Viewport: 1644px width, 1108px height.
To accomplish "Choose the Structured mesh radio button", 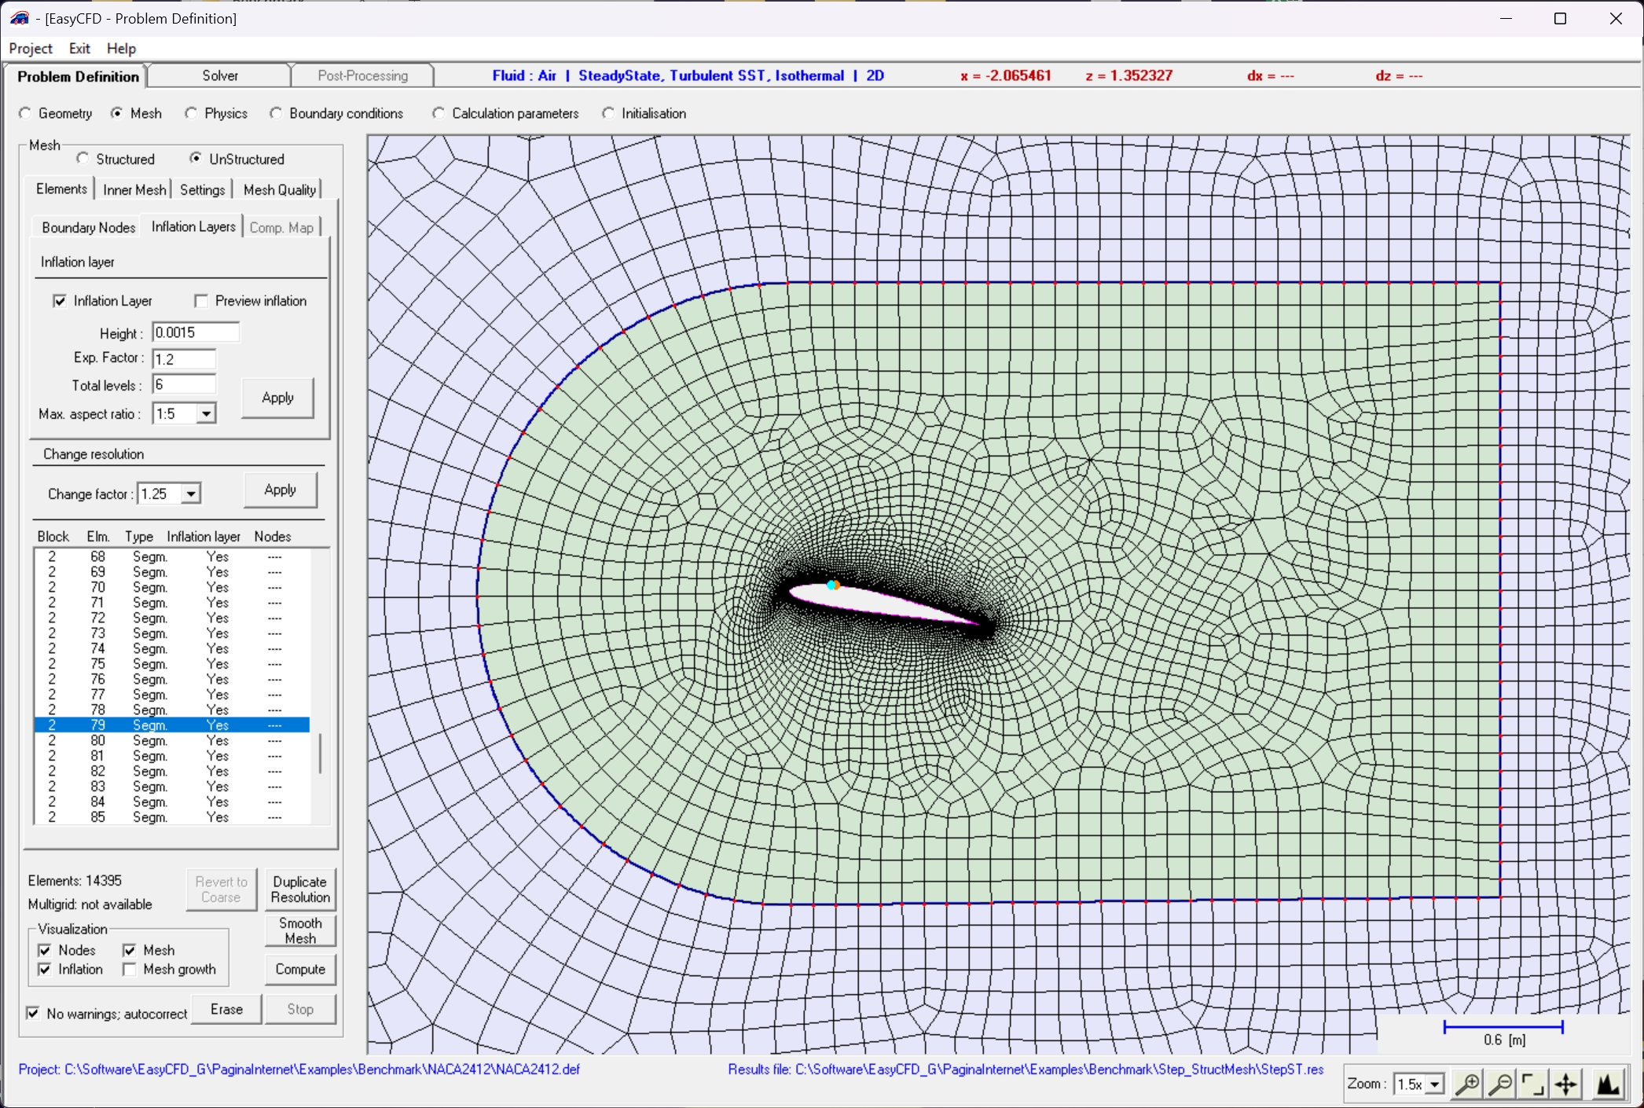I will click(83, 159).
